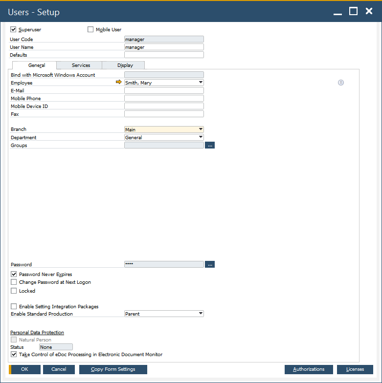Image resolution: width=382 pixels, height=383 pixels.
Task: Click Bind with Microsoft Windows Account field
Action: [164, 75]
